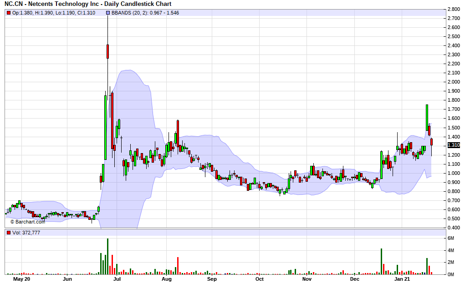Click the 4M volume axis label
The image size is (465, 293).
(x=451, y=250)
